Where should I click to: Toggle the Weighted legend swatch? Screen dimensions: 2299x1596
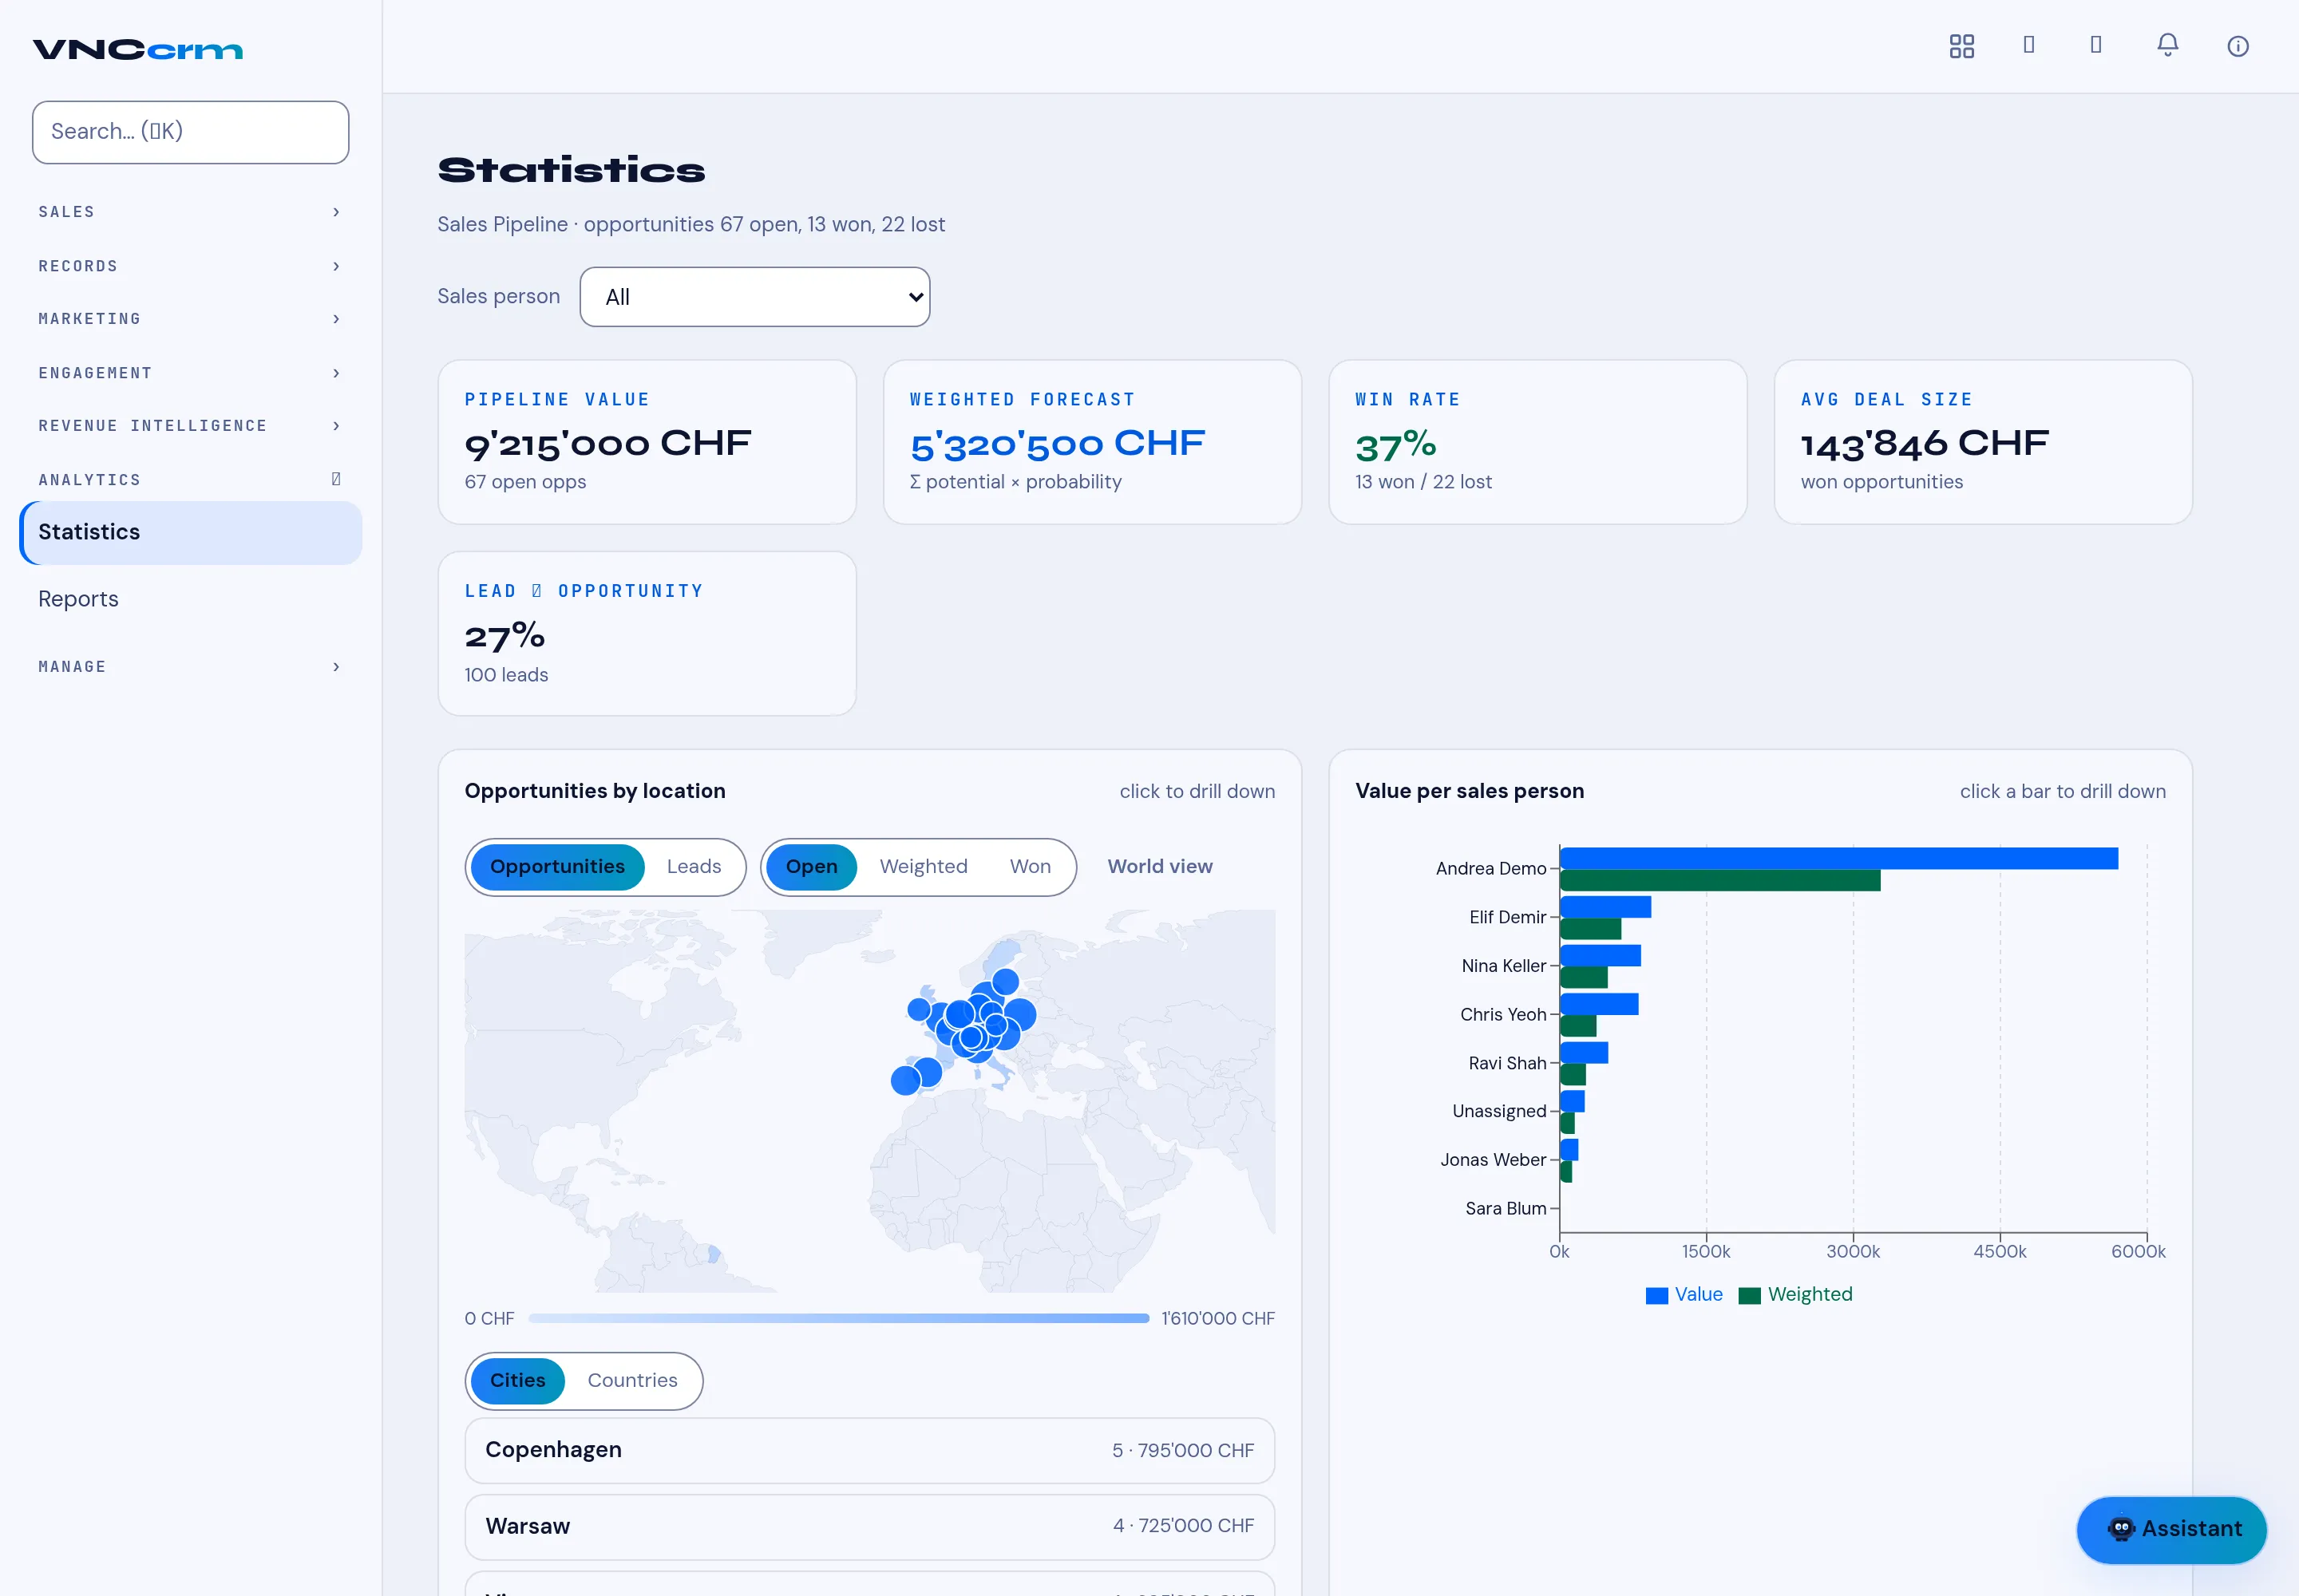point(1750,1295)
